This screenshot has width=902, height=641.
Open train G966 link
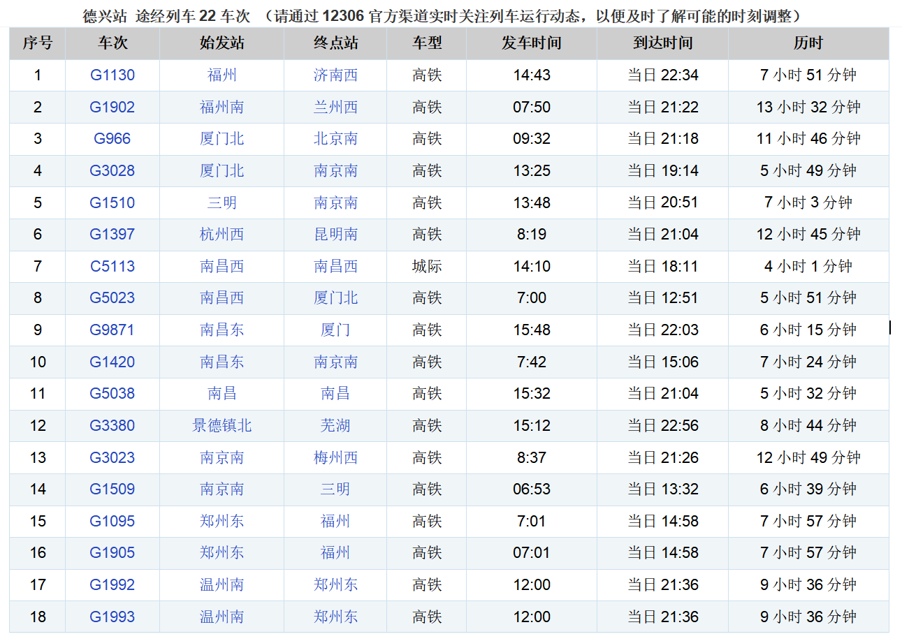pyautogui.click(x=112, y=139)
